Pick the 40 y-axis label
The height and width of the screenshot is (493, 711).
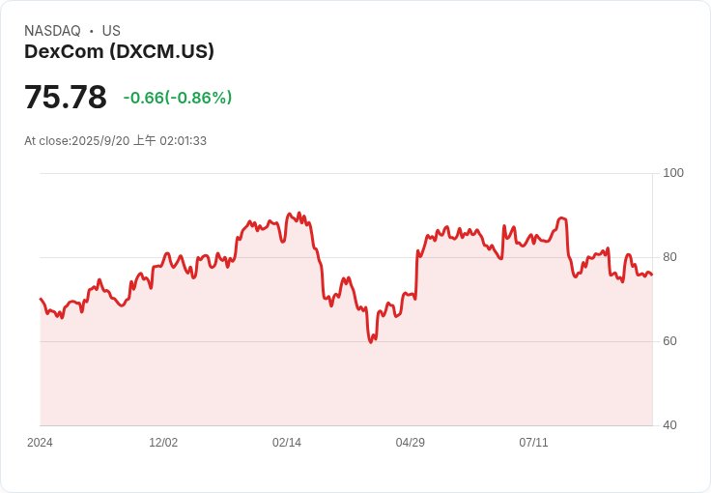click(x=669, y=425)
